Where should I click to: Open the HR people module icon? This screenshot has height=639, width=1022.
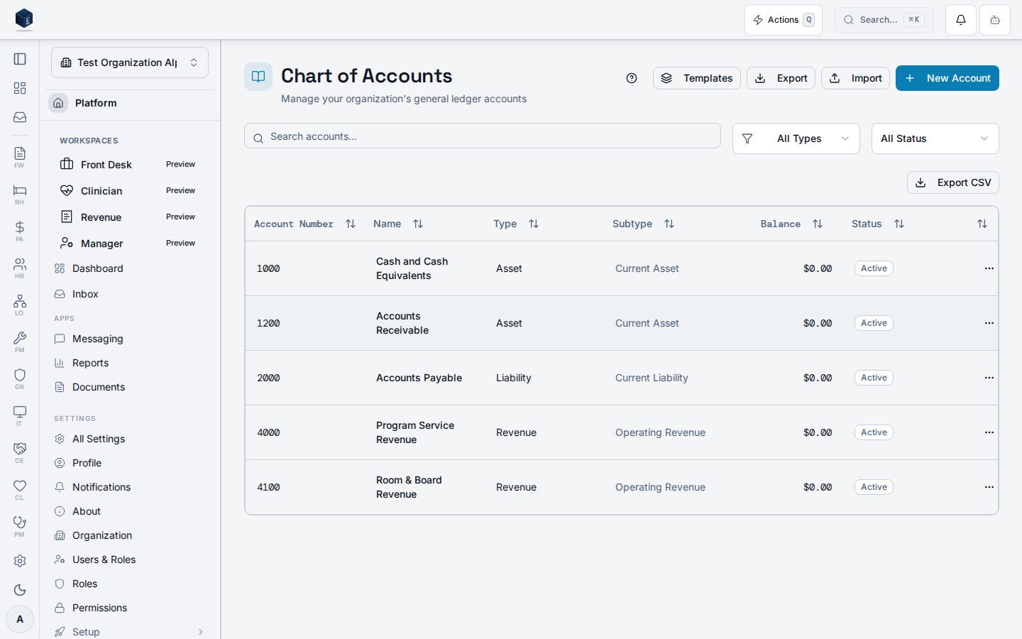[20, 268]
